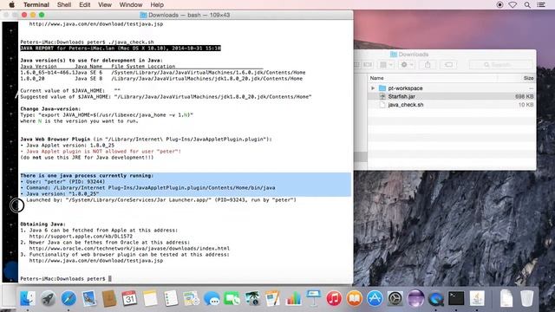This screenshot has width=555, height=312.
Task: Open iTunes red music icon
Action: 334,298
